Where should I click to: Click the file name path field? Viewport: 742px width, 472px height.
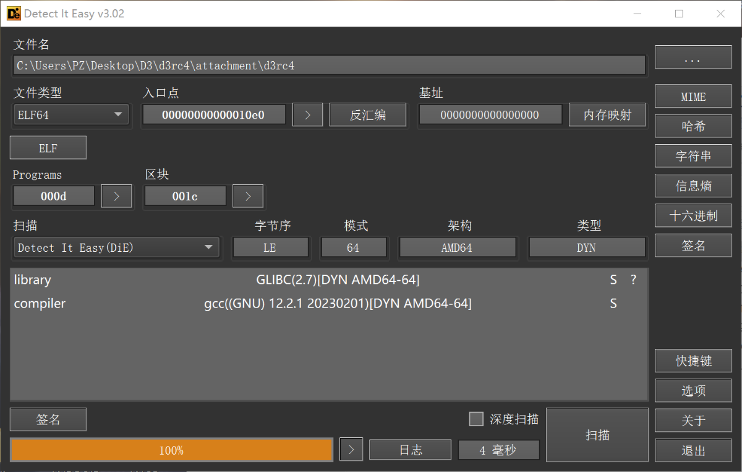pyautogui.click(x=329, y=65)
